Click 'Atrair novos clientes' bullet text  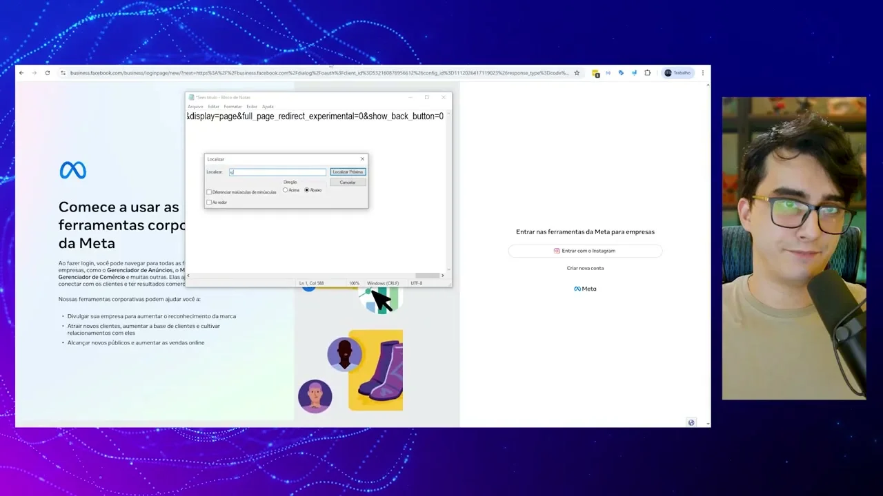[143, 329]
